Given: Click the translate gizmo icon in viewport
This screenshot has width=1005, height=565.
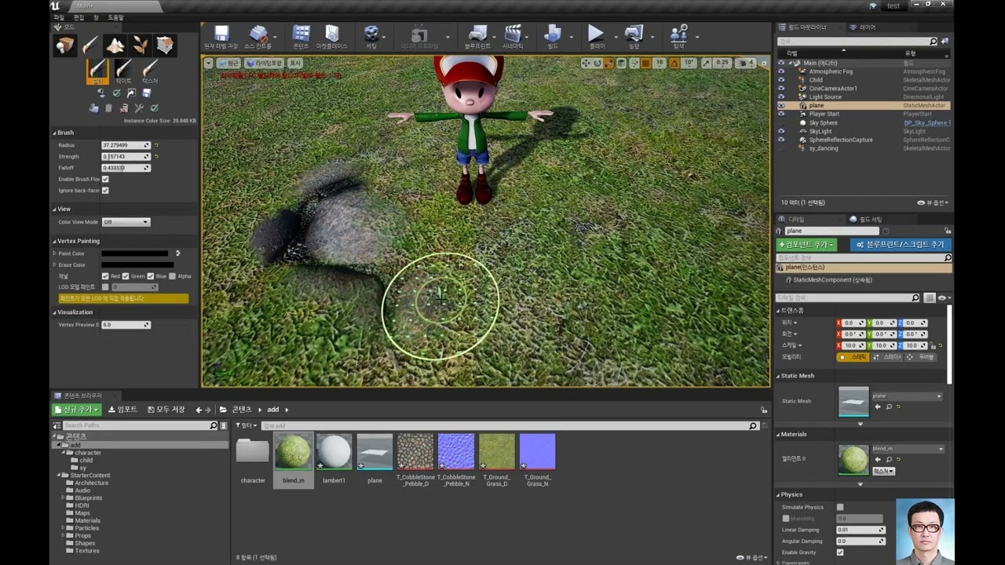Looking at the screenshot, I should coord(587,63).
